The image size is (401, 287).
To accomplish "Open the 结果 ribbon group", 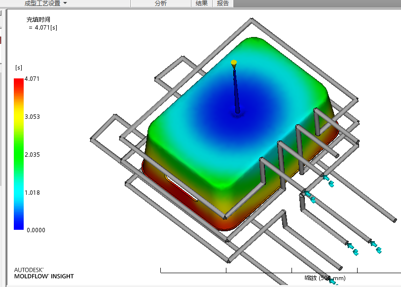I will [202, 3].
